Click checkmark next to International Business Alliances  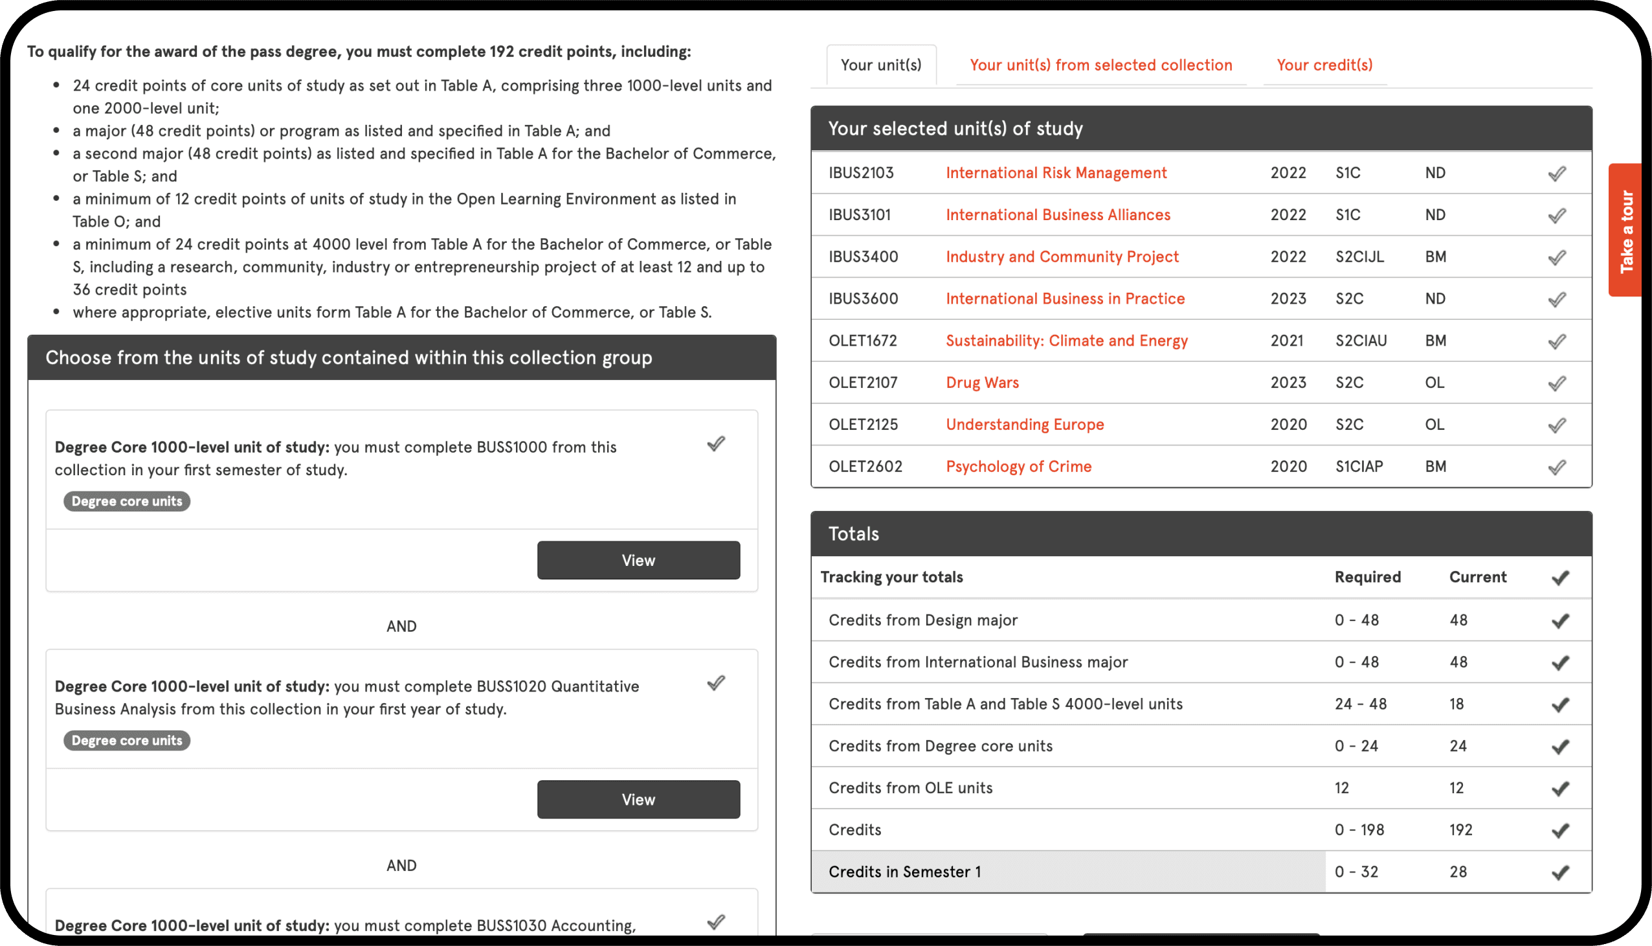click(x=1557, y=216)
